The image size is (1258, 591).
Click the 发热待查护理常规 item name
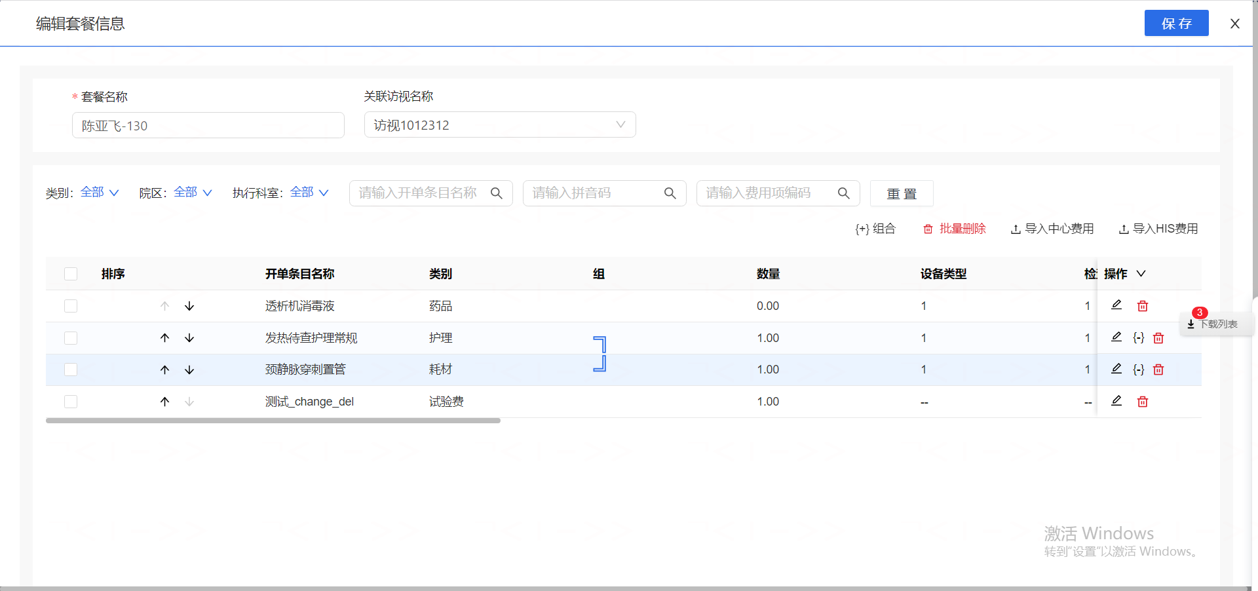[x=311, y=338]
